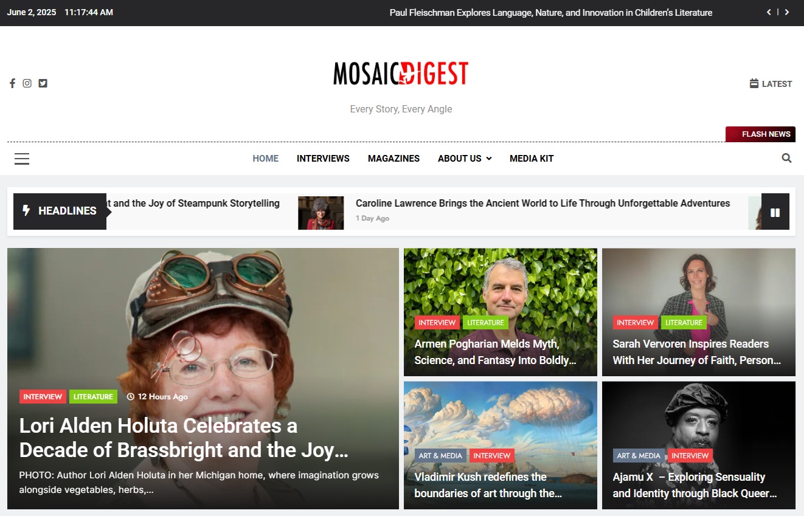This screenshot has height=516, width=804.
Task: Open the hamburger sidebar menu
Action: (22, 159)
